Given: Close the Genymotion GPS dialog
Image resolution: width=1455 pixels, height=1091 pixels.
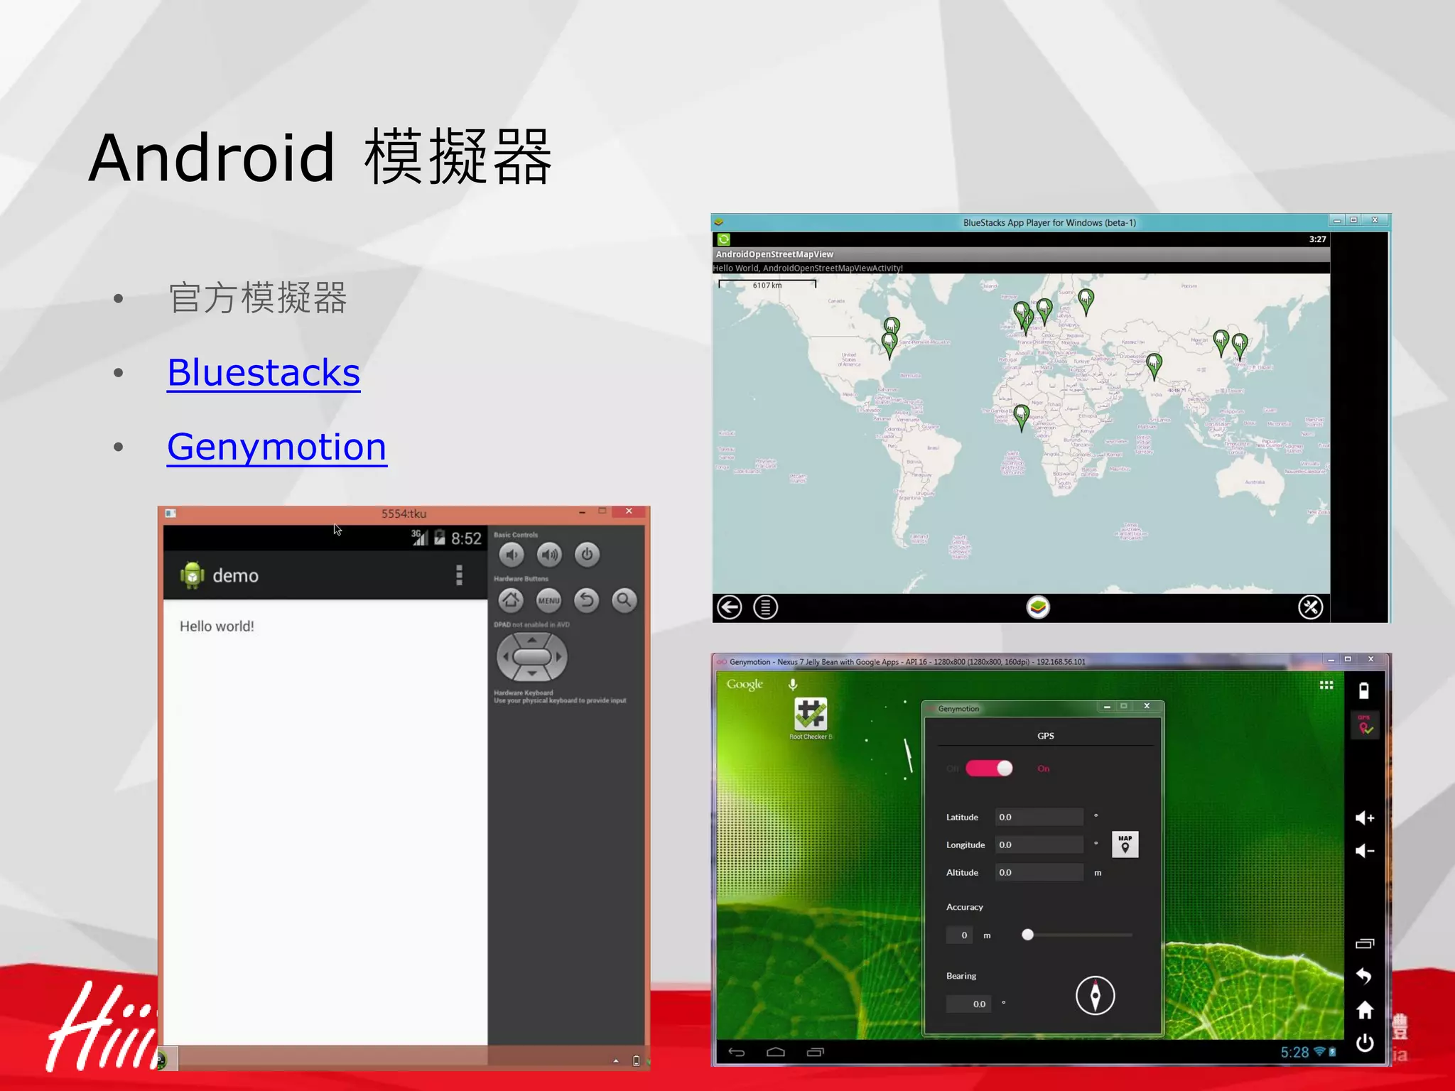Looking at the screenshot, I should (1147, 706).
